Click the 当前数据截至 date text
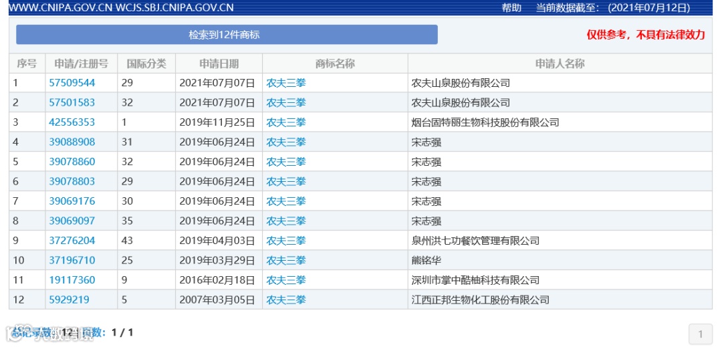This screenshot has width=722, height=347. point(613,8)
